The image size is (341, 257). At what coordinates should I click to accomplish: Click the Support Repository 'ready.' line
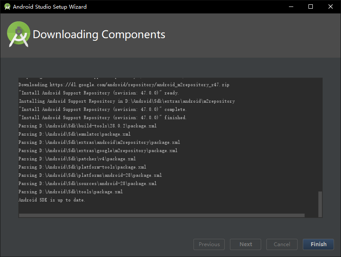98,93
